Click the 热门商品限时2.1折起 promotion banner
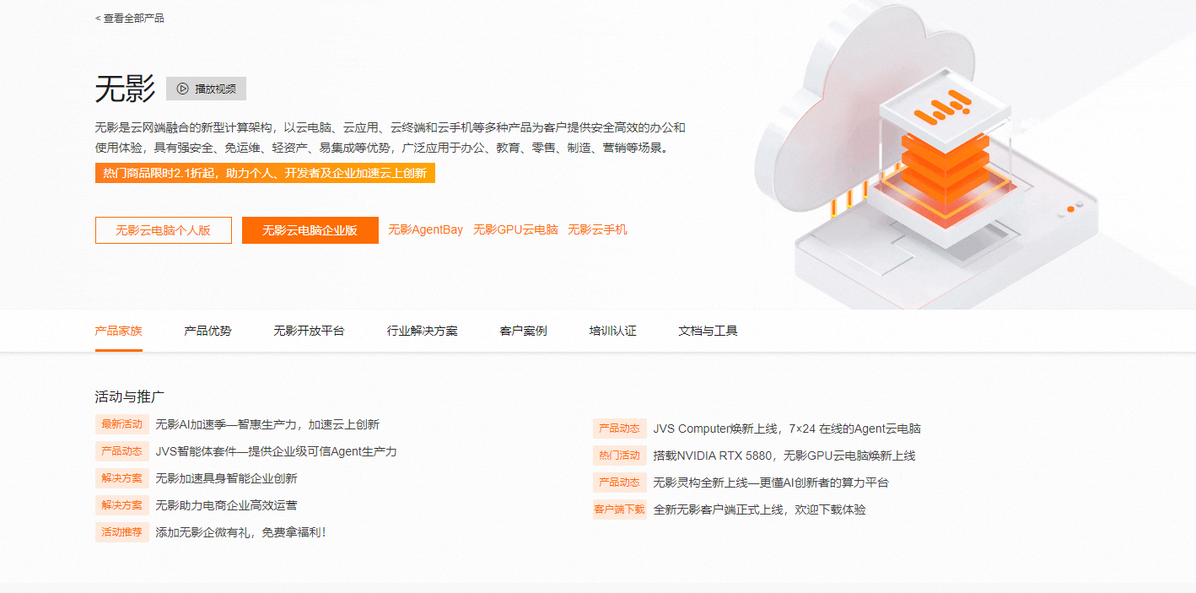The image size is (1196, 593). coord(265,173)
